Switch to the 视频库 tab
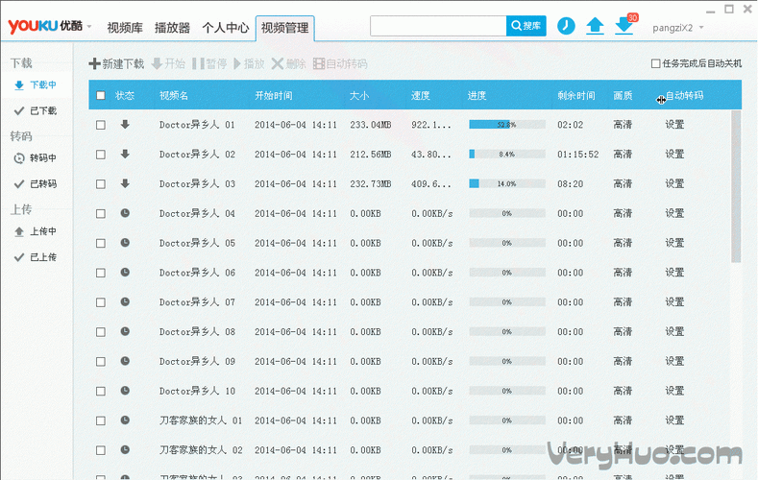758x480 pixels. point(125,28)
